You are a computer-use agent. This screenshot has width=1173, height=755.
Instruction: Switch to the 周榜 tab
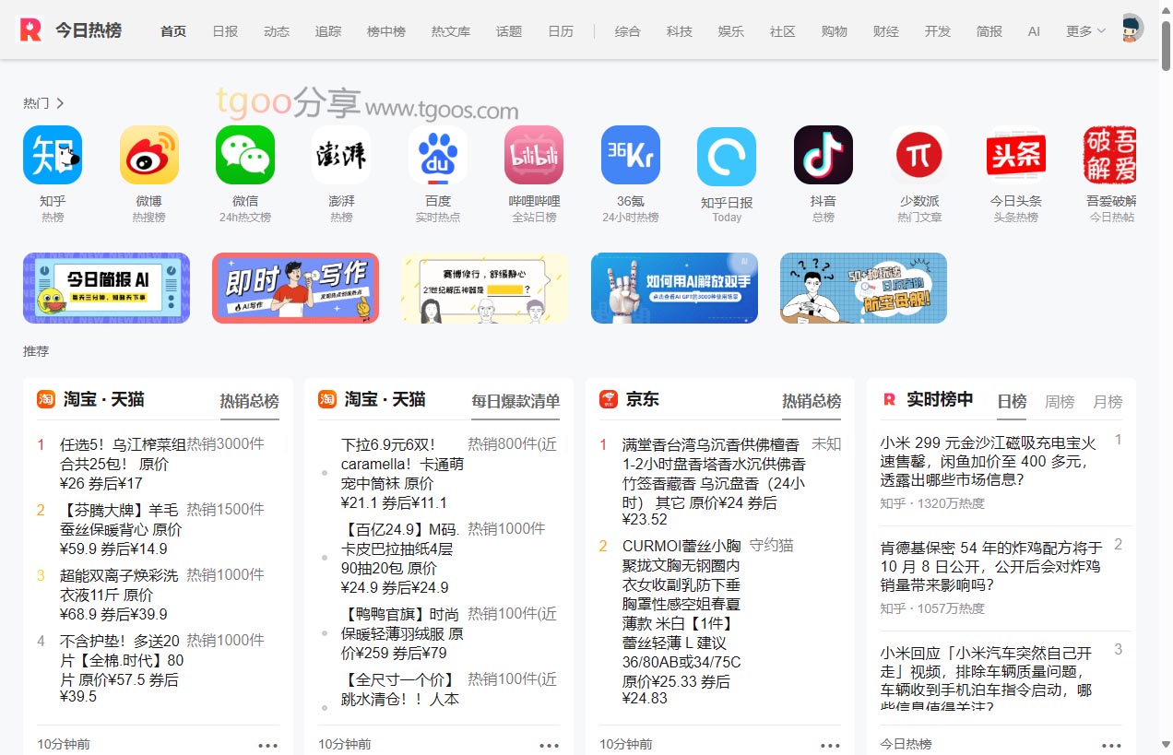tap(1060, 401)
